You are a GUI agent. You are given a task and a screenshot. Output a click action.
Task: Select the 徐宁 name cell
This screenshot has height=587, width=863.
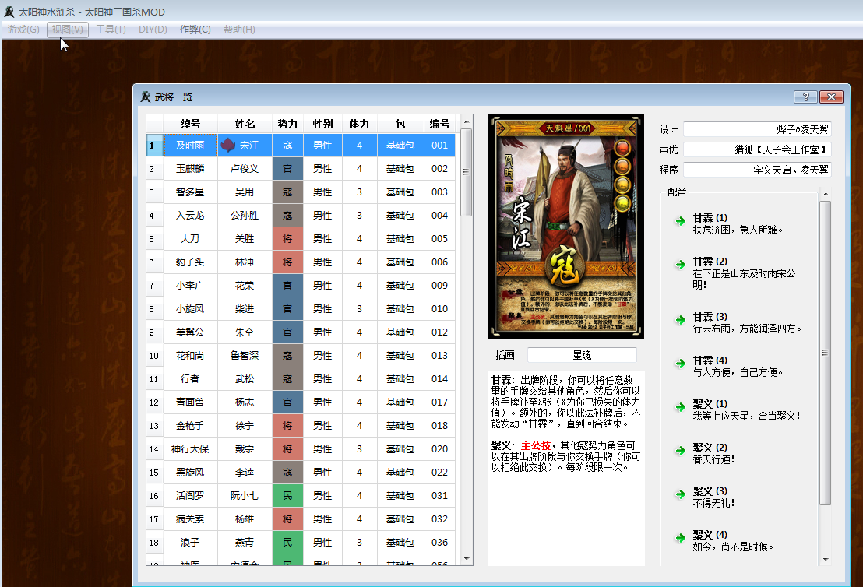(x=245, y=426)
